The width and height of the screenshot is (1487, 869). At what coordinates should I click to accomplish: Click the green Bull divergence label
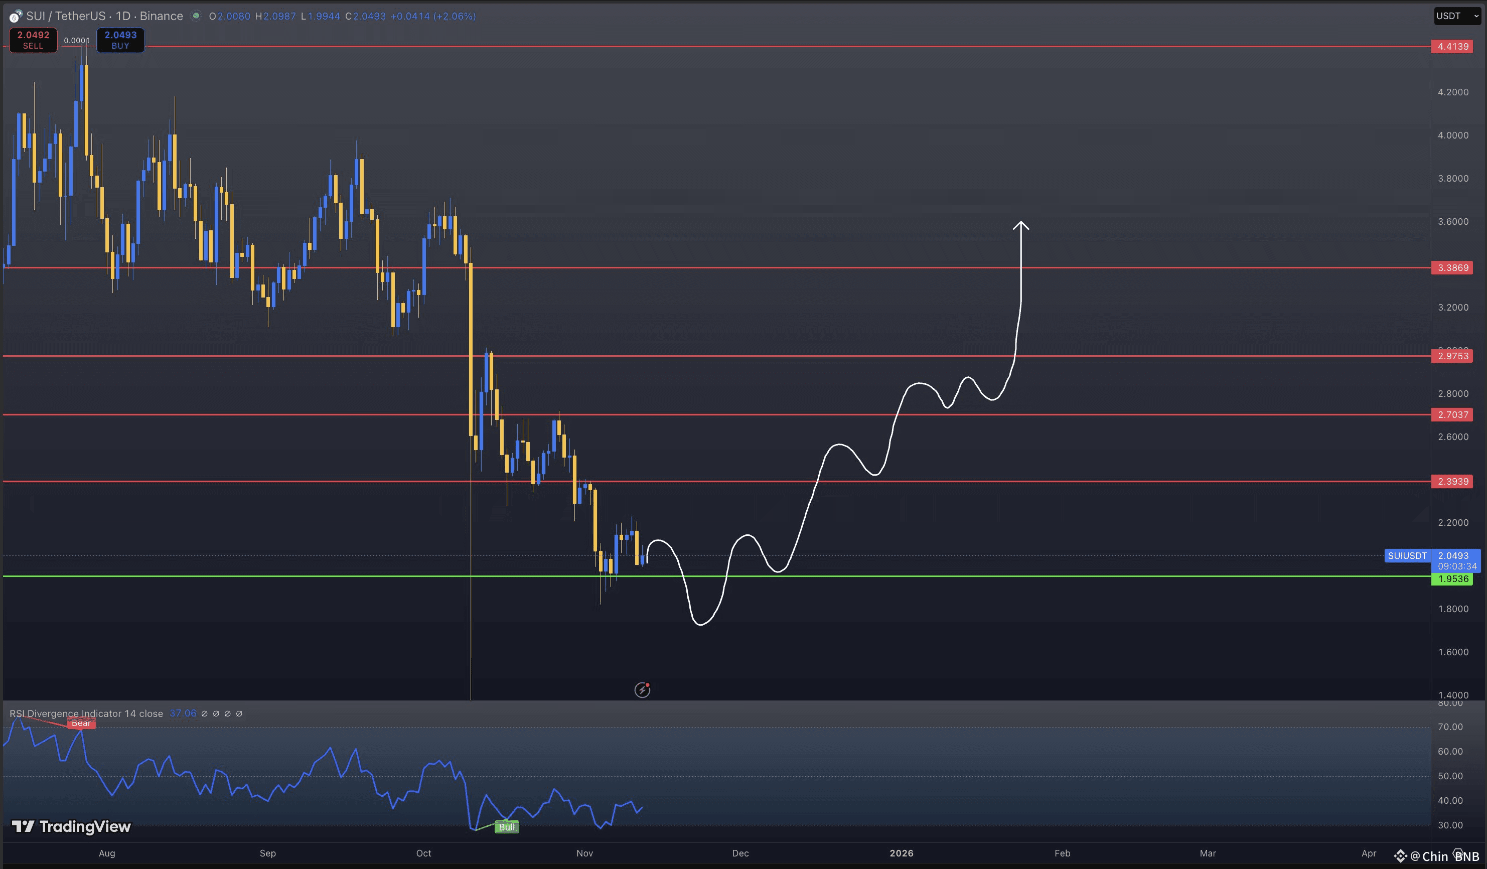[x=506, y=827]
